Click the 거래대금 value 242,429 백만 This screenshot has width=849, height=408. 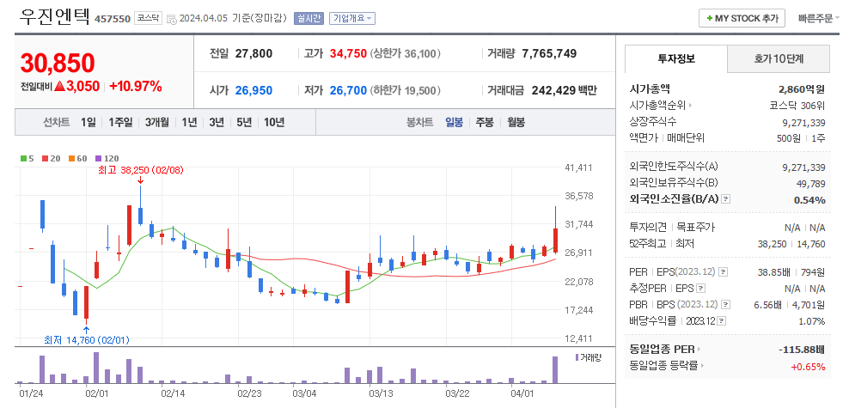click(565, 90)
